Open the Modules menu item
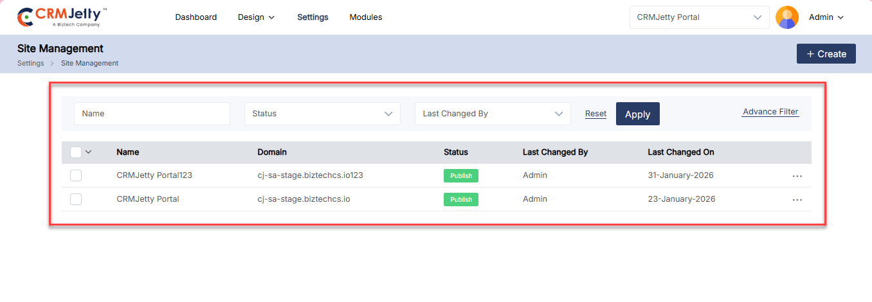Image resolution: width=872 pixels, height=302 pixels. 365,17
